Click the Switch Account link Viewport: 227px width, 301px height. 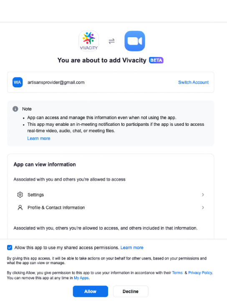[x=193, y=82]
